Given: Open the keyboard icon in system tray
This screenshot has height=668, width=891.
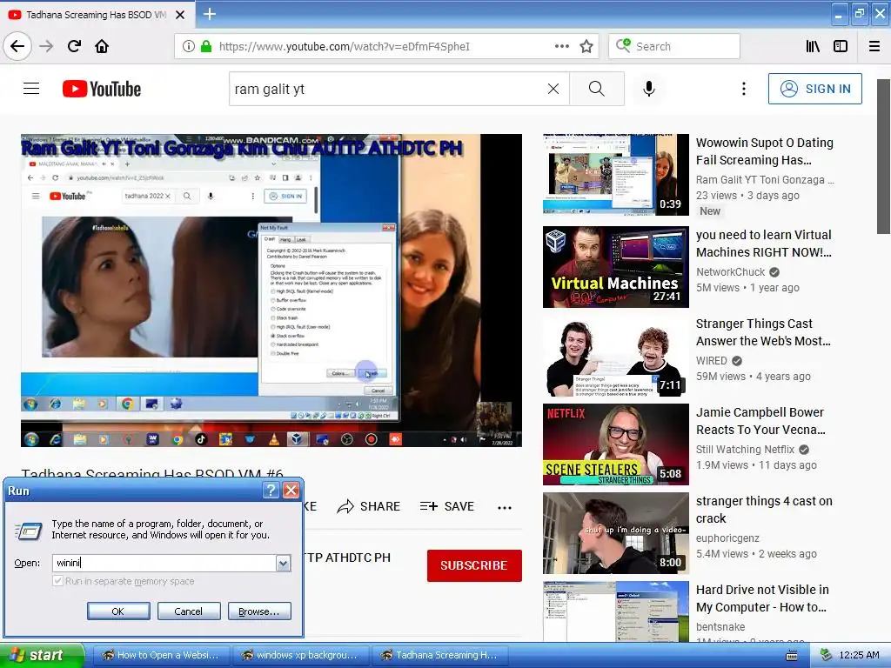Looking at the screenshot, I should point(791,656).
